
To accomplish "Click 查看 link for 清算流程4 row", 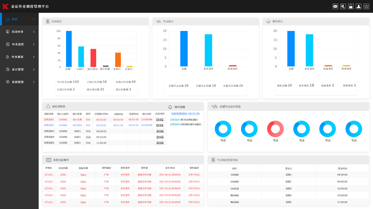I will [x=160, y=137].
